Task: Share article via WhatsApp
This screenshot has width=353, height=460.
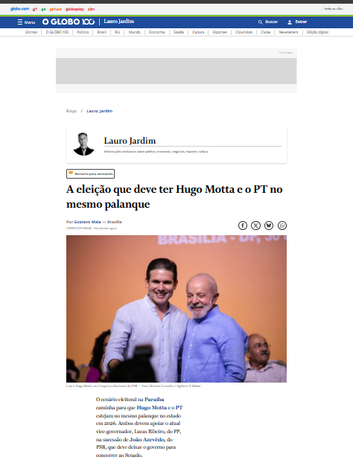Action: 282,226
